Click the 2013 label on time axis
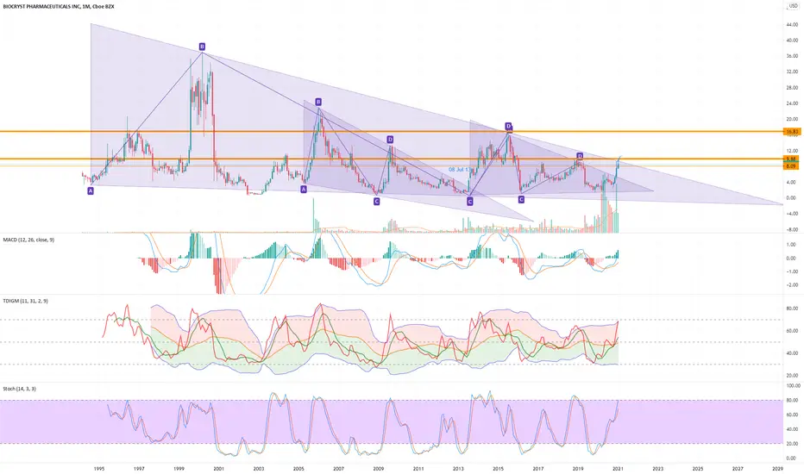 pos(458,468)
